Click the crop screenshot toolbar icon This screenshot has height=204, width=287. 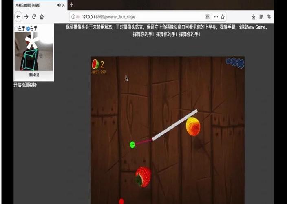[x=269, y=17]
